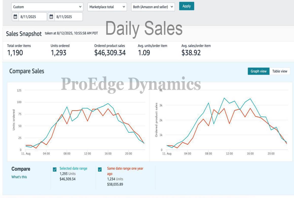The width and height of the screenshot is (294, 198).
Task: Click the Avg. sales/order item value $38.92
Action: pyautogui.click(x=191, y=53)
